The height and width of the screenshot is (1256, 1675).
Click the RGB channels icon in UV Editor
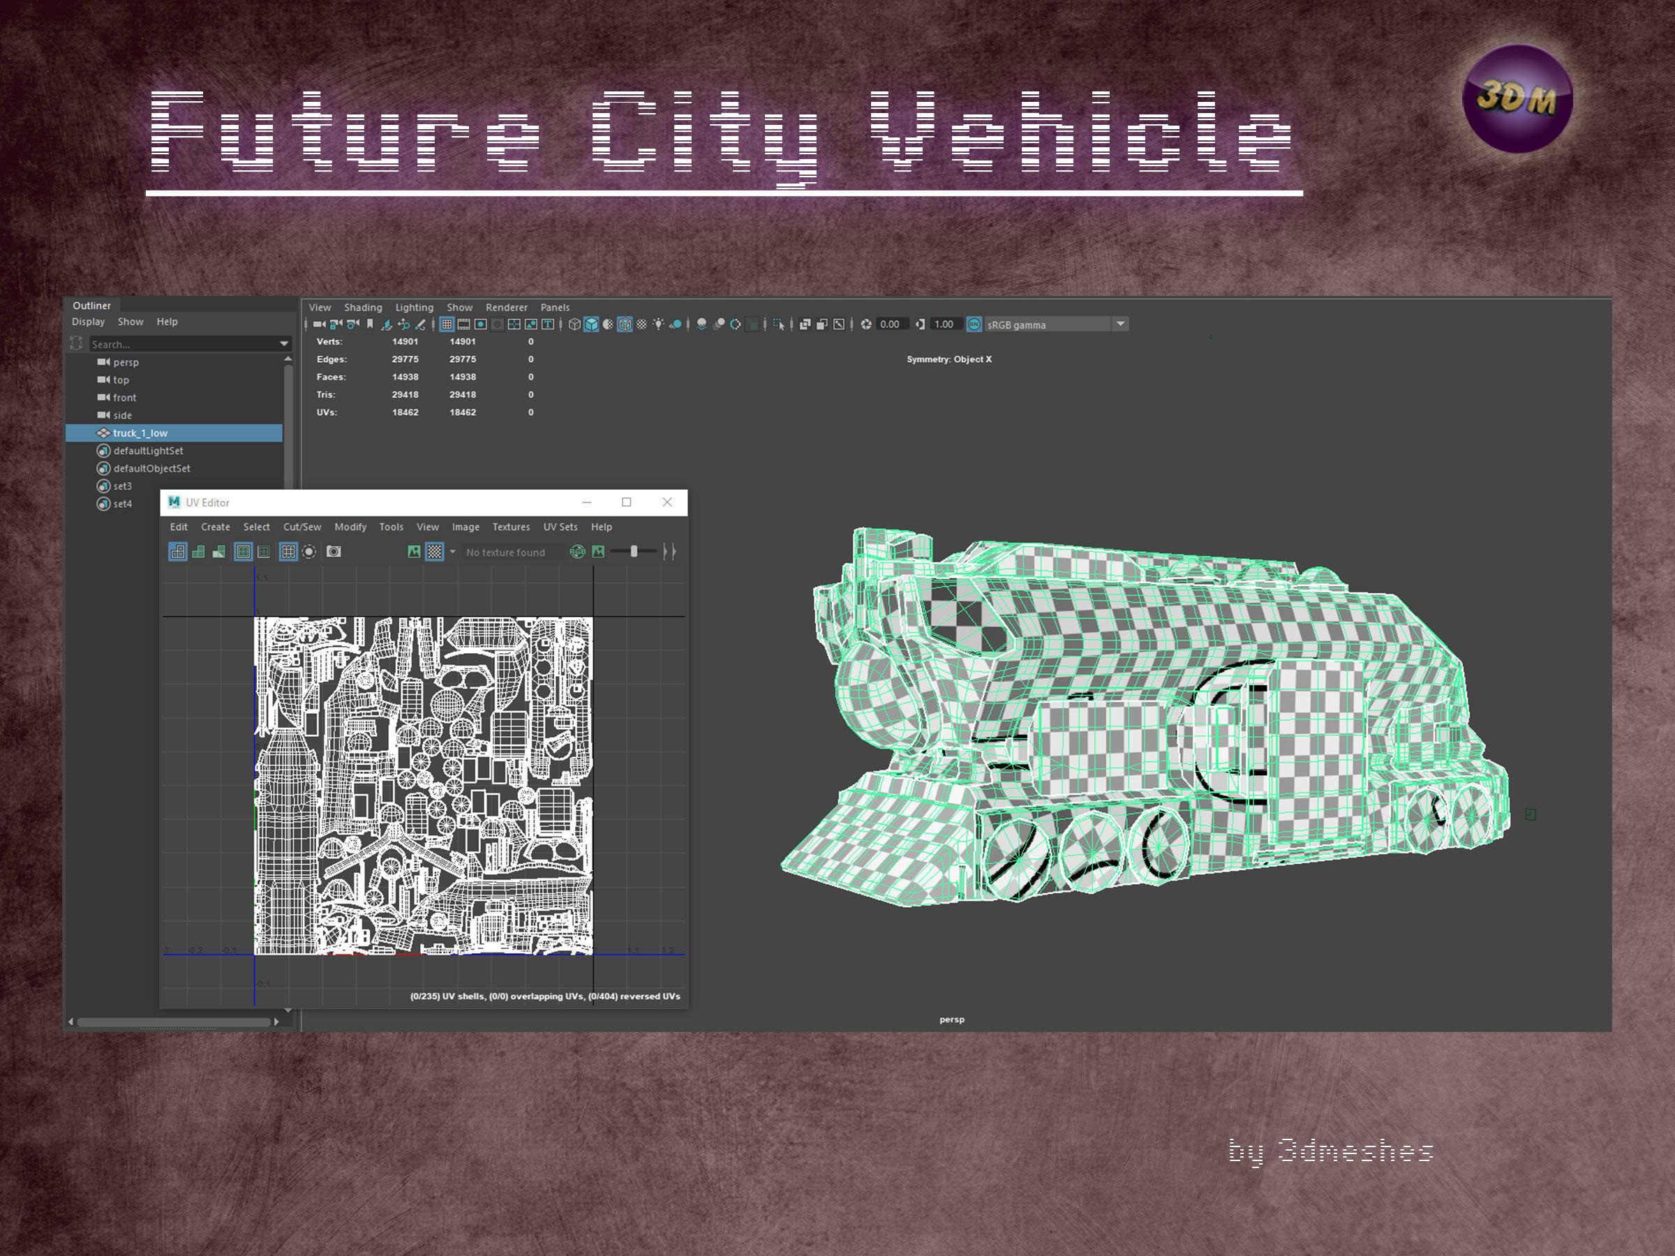point(578,552)
